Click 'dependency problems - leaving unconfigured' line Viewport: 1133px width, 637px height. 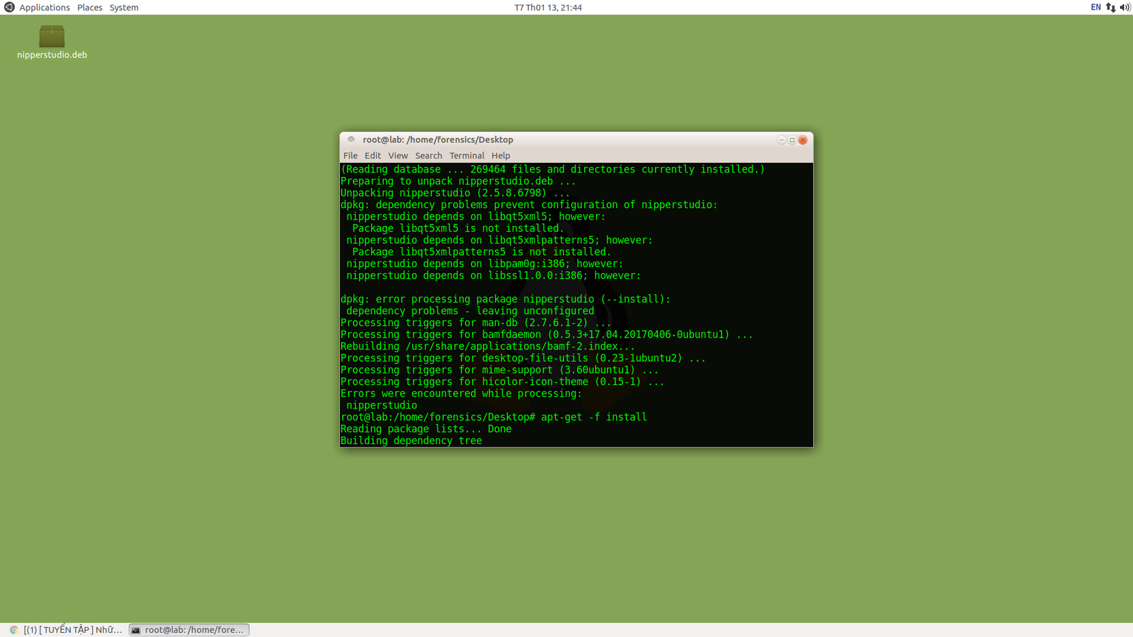[470, 311]
